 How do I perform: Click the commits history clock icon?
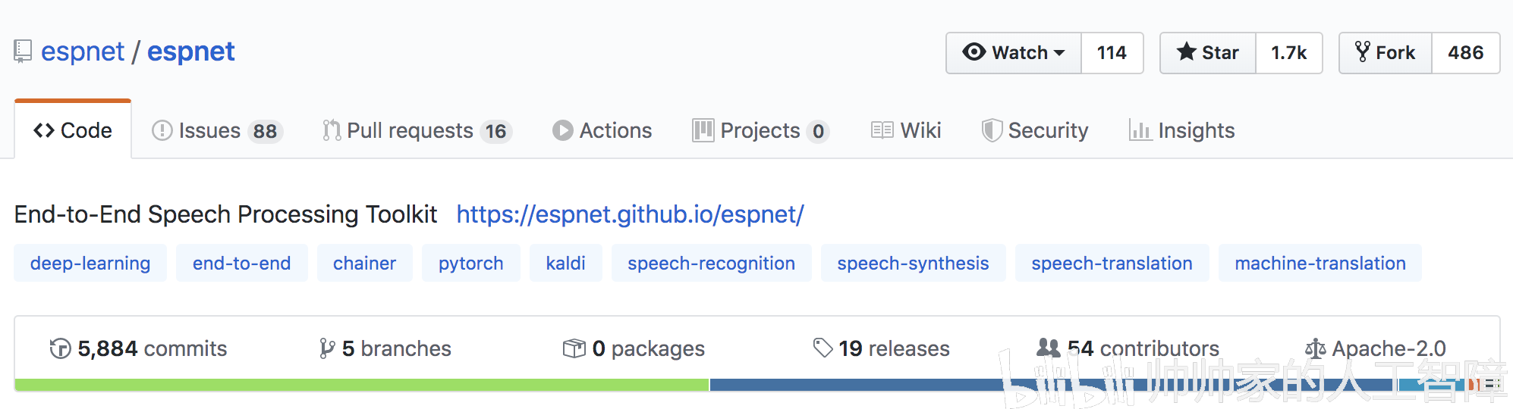[60, 348]
